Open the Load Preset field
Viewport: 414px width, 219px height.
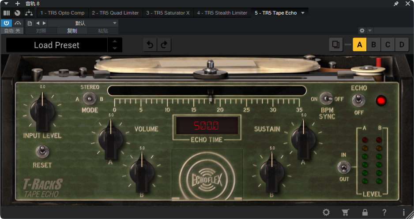click(x=57, y=45)
